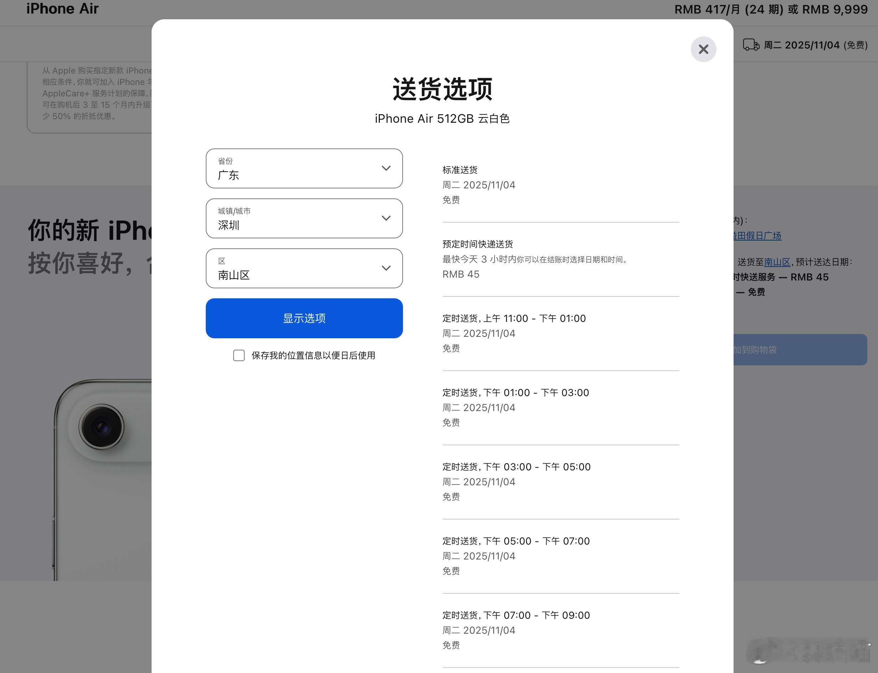Select 预定时间快递送货 RMB 45 option
This screenshot has width=878, height=673.
tap(477, 244)
